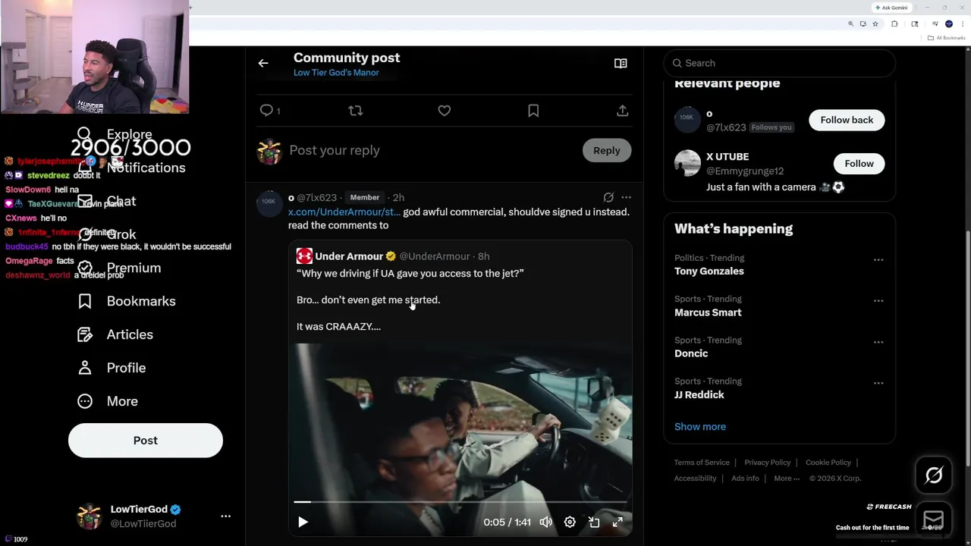Open options for Doncic trend
Screen dimensions: 971x546
(x=878, y=341)
